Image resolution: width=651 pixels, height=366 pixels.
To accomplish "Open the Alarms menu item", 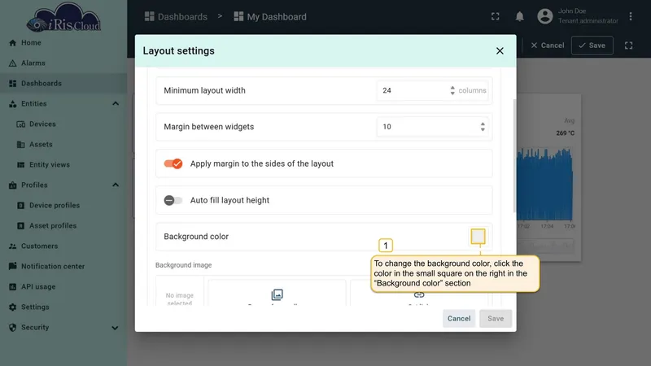I will pyautogui.click(x=63, y=63).
